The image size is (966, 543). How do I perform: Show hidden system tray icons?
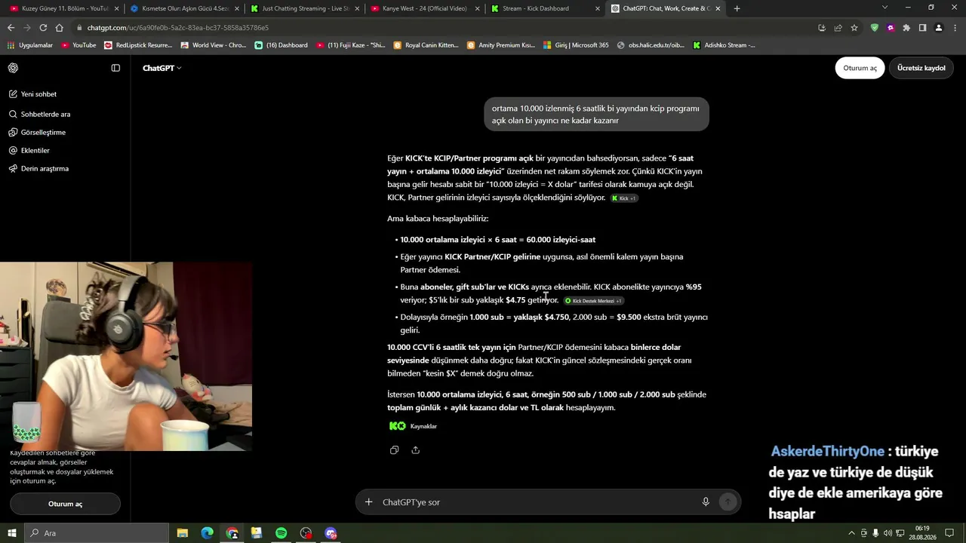pos(852,533)
